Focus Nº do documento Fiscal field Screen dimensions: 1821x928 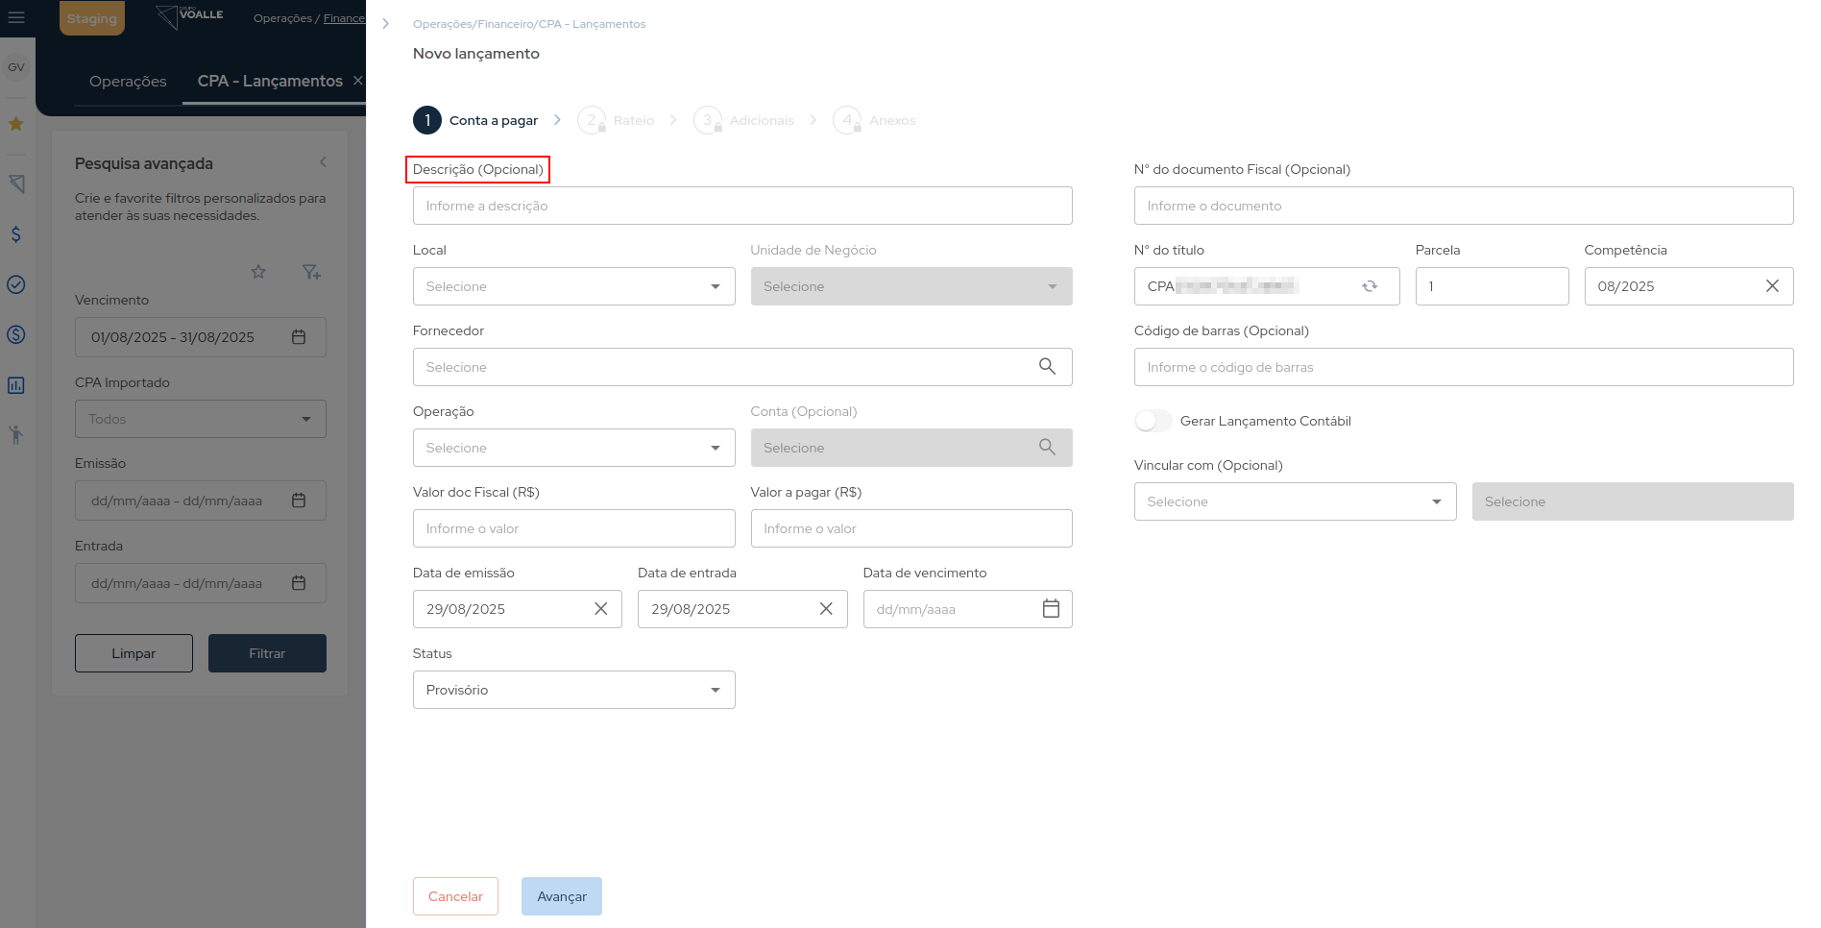[1464, 206]
